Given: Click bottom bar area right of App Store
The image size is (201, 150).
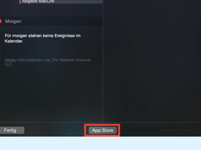Looking at the screenshot, I should click(x=160, y=129).
